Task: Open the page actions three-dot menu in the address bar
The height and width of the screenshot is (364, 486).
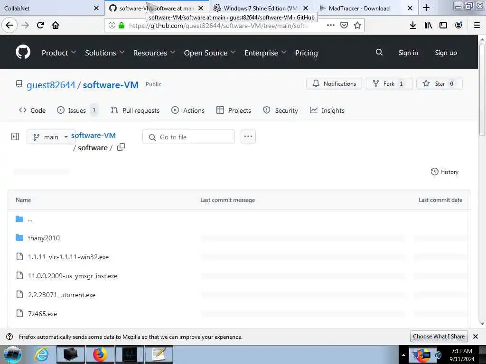Action: pyautogui.click(x=331, y=26)
